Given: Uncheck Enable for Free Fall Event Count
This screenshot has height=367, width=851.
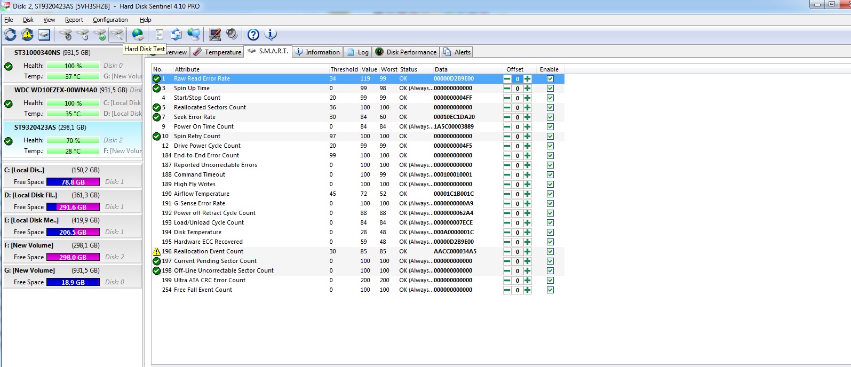Looking at the screenshot, I should tap(550, 290).
